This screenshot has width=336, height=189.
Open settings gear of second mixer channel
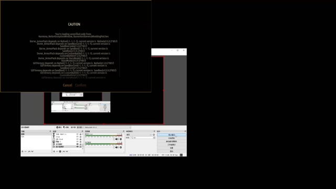click(x=121, y=148)
